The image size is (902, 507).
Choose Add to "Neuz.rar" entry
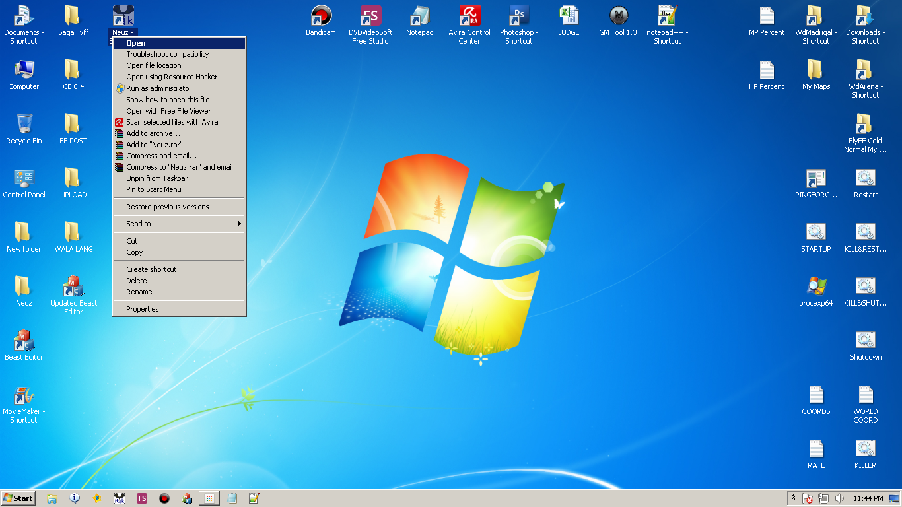[179, 144]
